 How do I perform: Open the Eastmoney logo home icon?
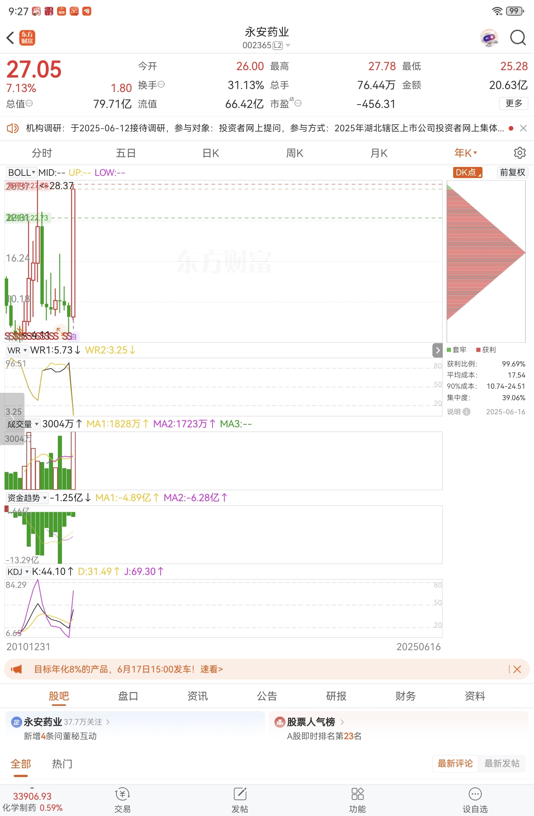[x=27, y=38]
